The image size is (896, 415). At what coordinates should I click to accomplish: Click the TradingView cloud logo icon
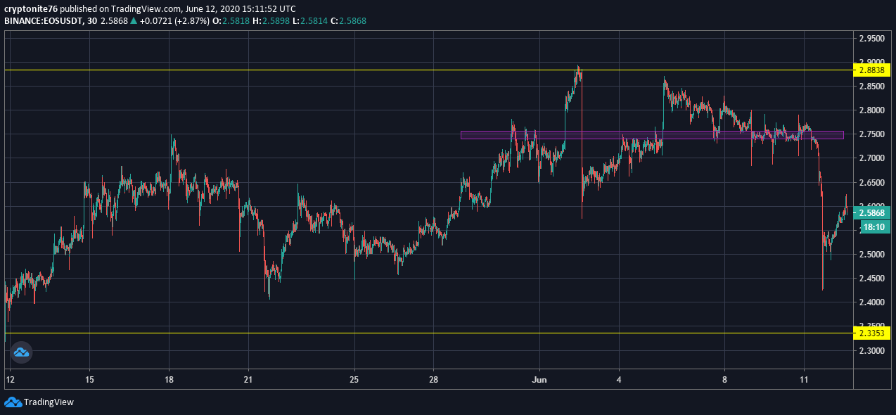coord(12,402)
